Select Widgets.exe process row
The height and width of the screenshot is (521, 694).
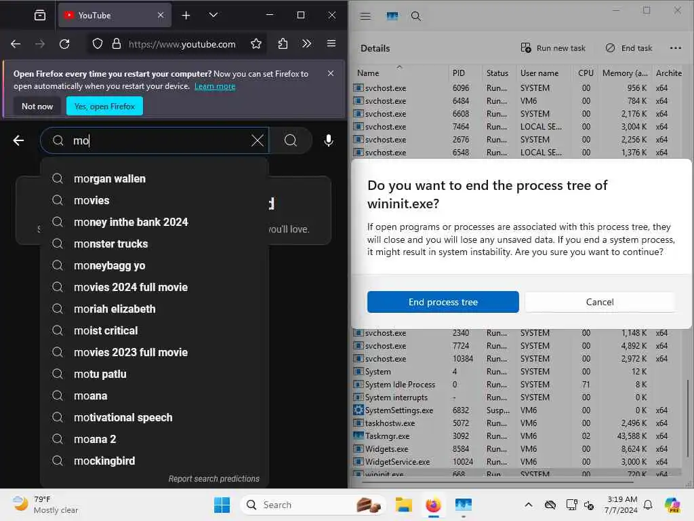517,449
